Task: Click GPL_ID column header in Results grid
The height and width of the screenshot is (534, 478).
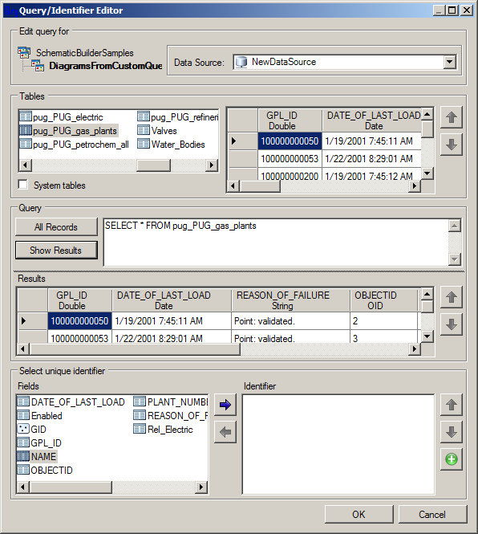Action: click(x=79, y=300)
